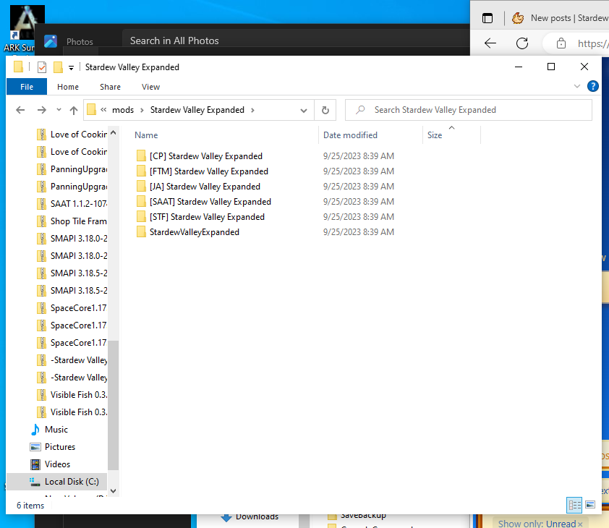
Task: Click the Back navigation arrow in Explorer
Action: coord(20,110)
